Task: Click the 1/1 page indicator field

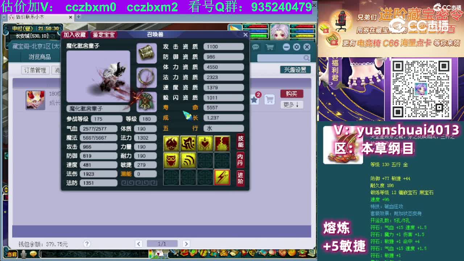Action: click(x=162, y=244)
